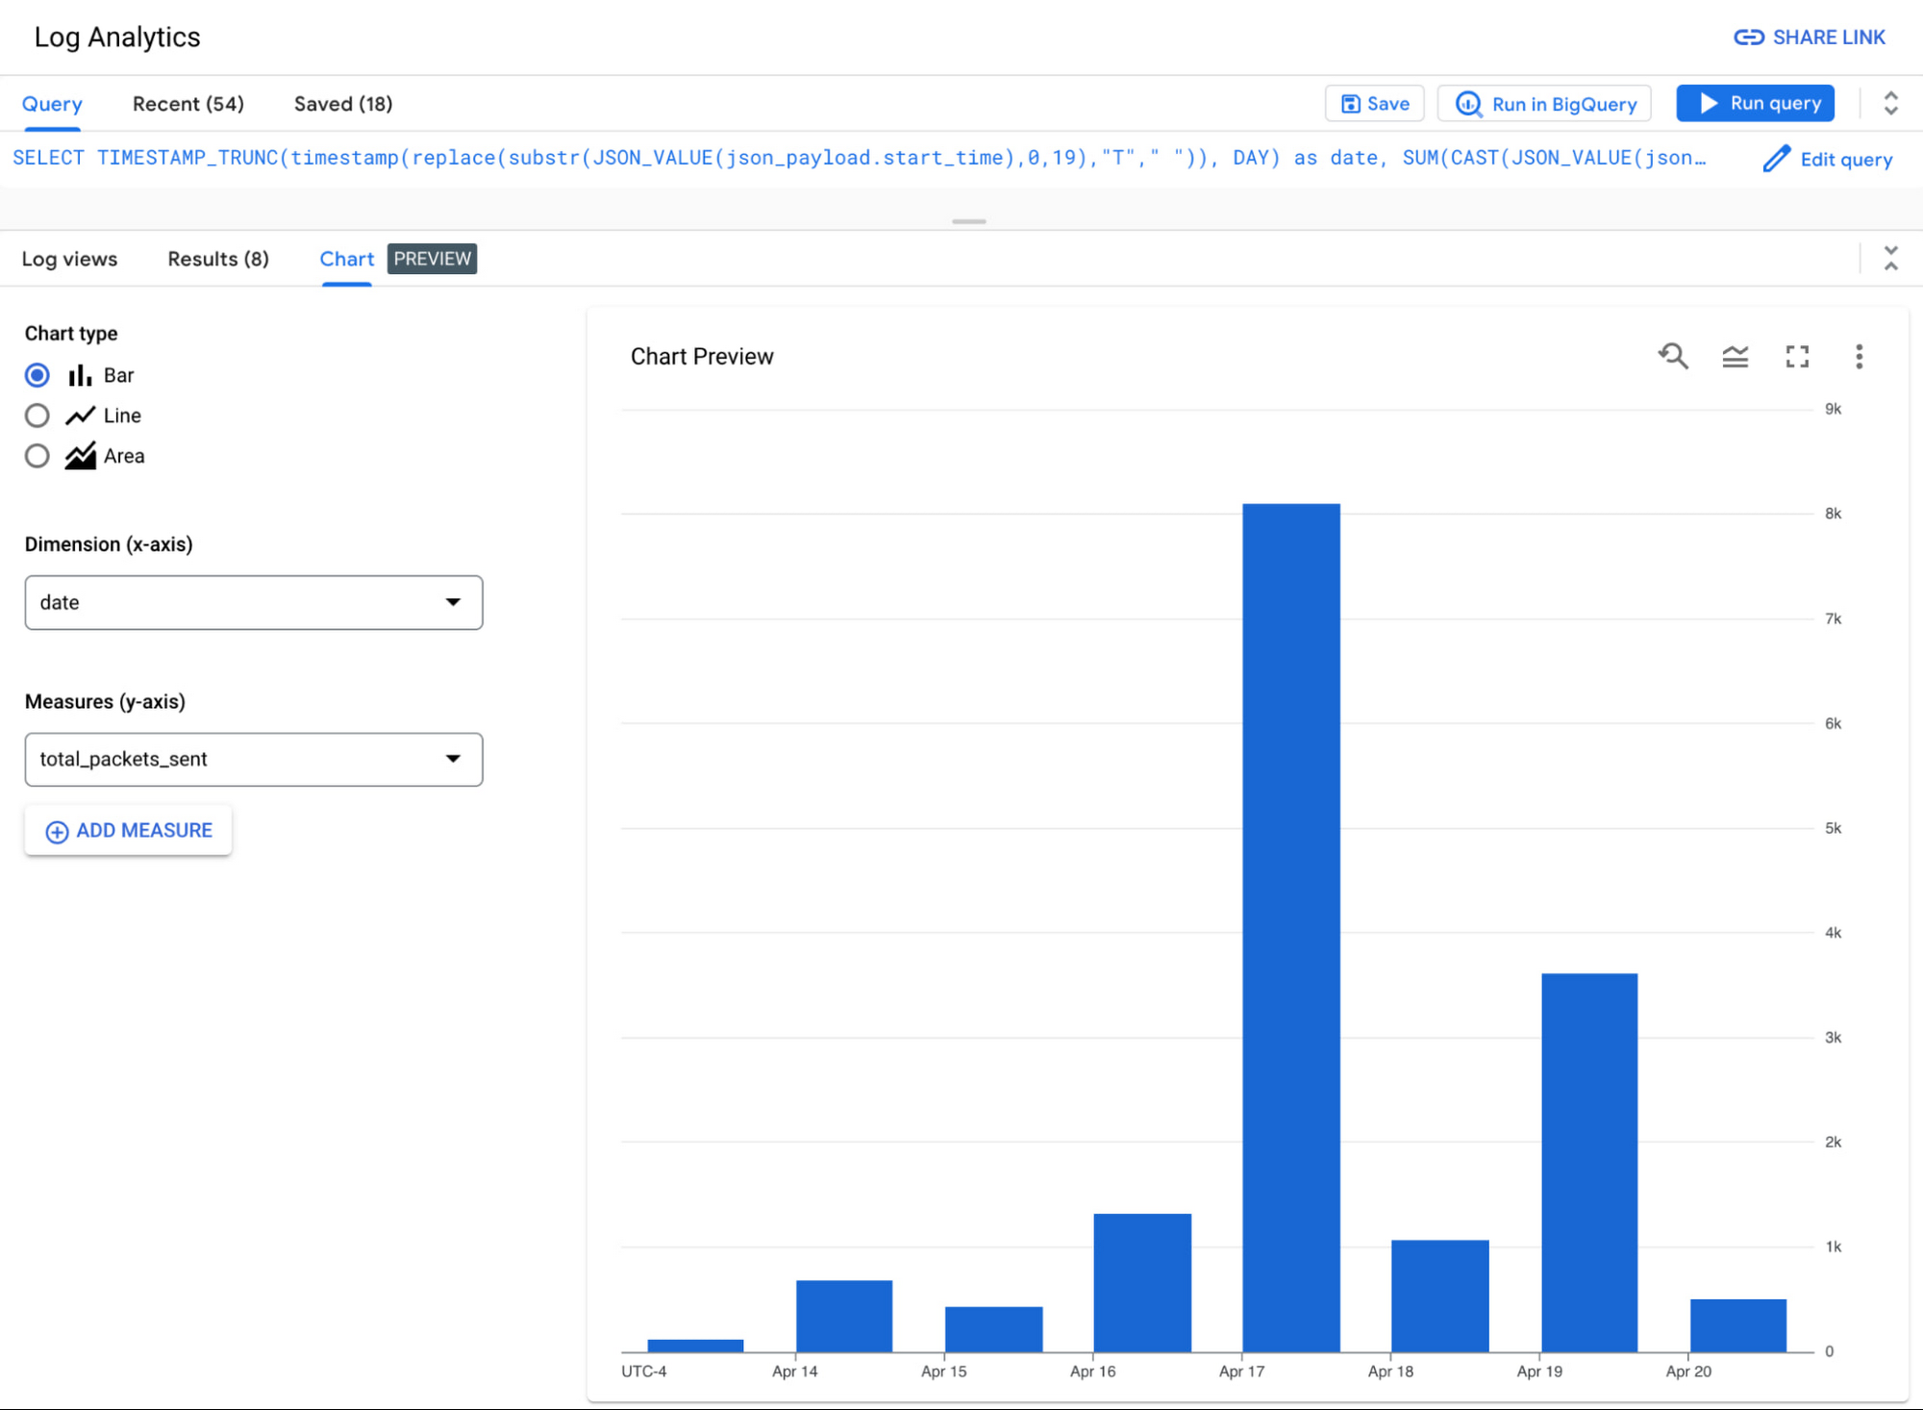
Task: Reset zoom in Chart Preview
Action: click(x=1673, y=357)
